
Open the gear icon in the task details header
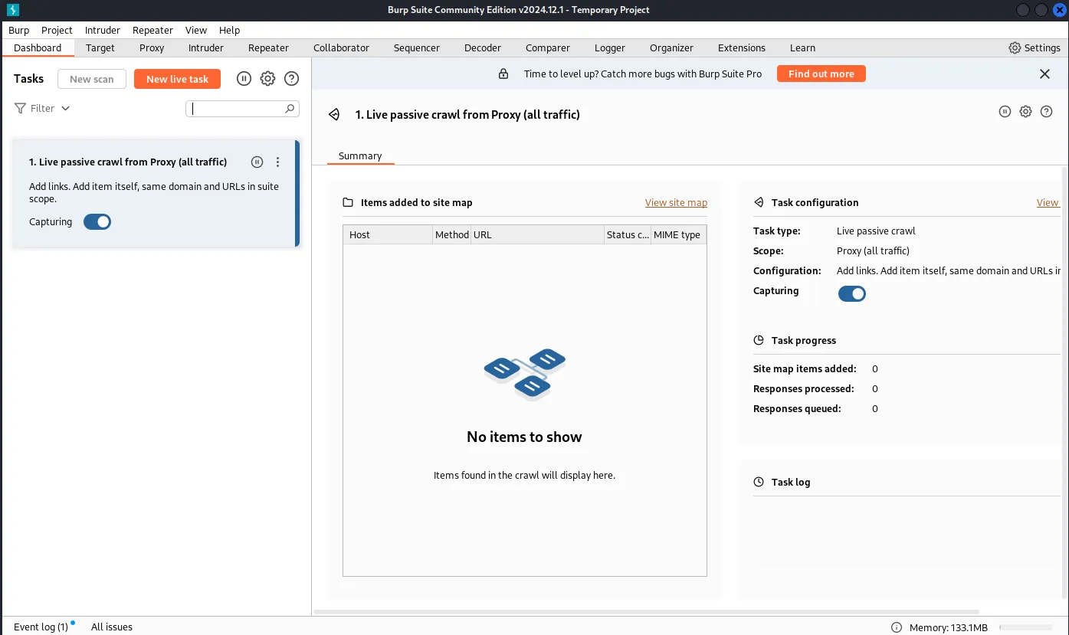pyautogui.click(x=1025, y=112)
